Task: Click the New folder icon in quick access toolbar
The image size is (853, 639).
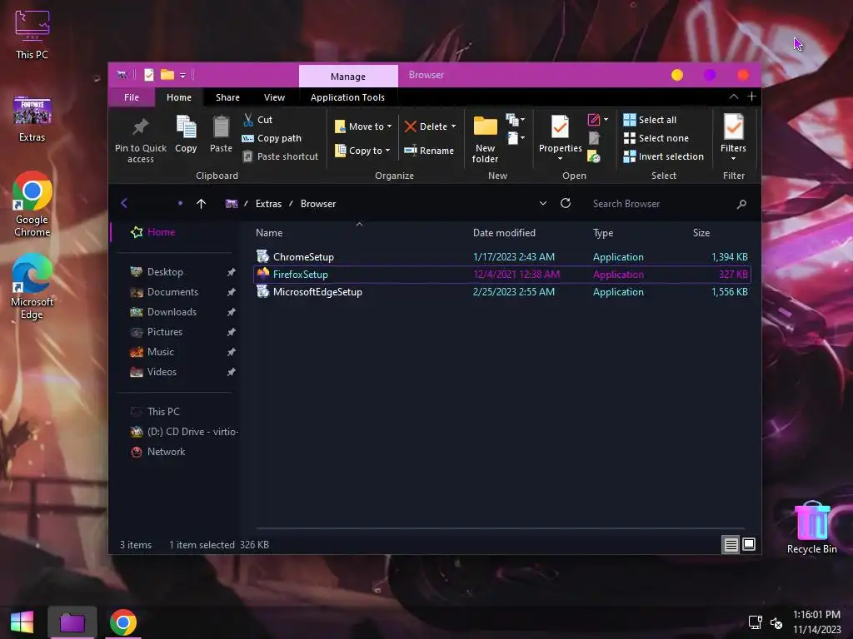Action: (167, 75)
